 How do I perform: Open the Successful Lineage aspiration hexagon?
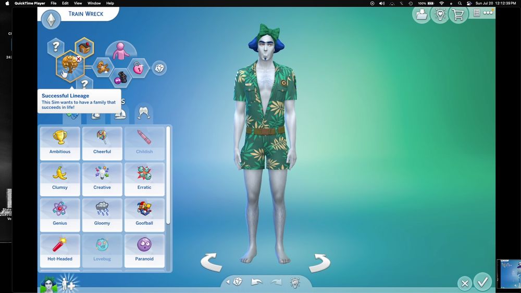[70, 66]
